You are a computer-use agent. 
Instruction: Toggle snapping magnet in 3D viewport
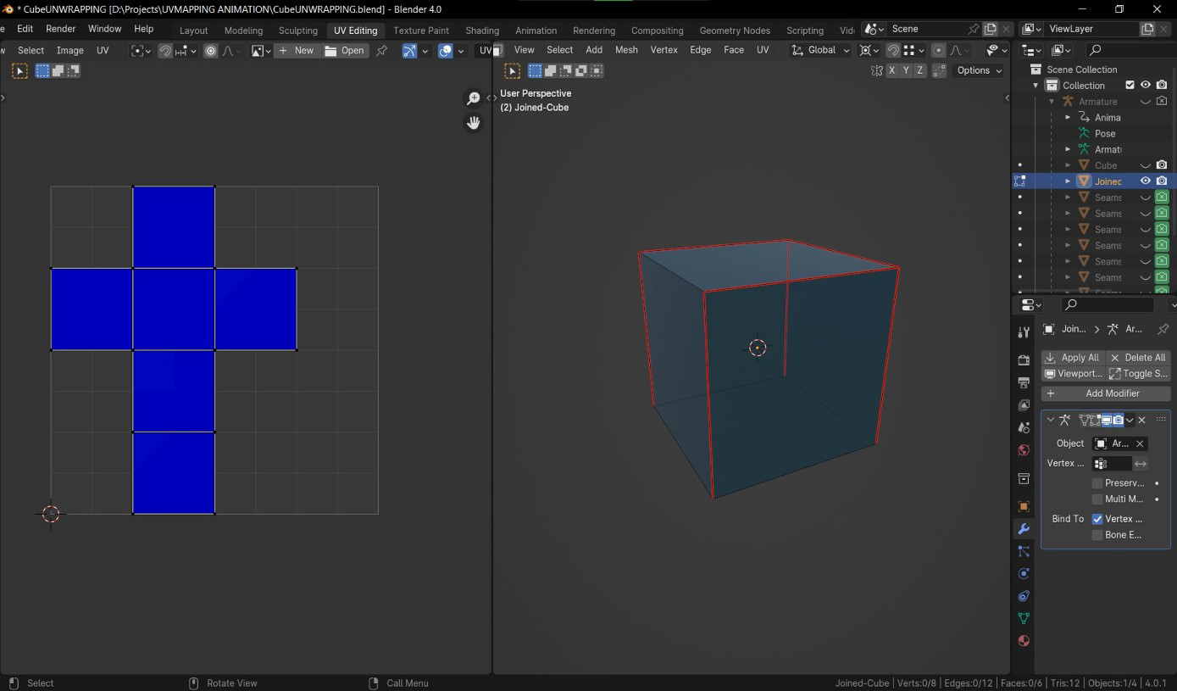(x=893, y=50)
